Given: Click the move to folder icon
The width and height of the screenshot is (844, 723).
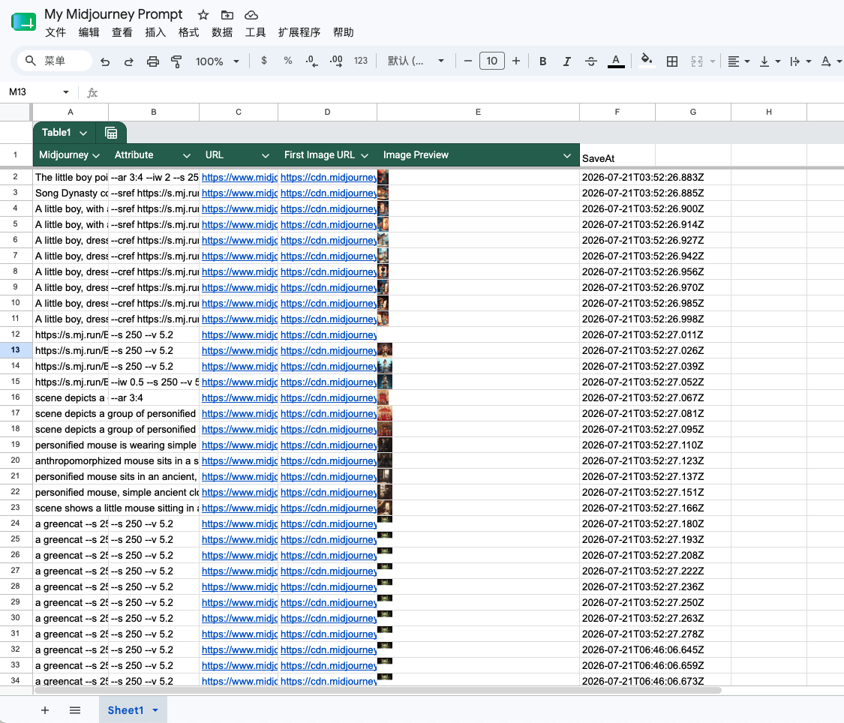Looking at the screenshot, I should click(227, 15).
